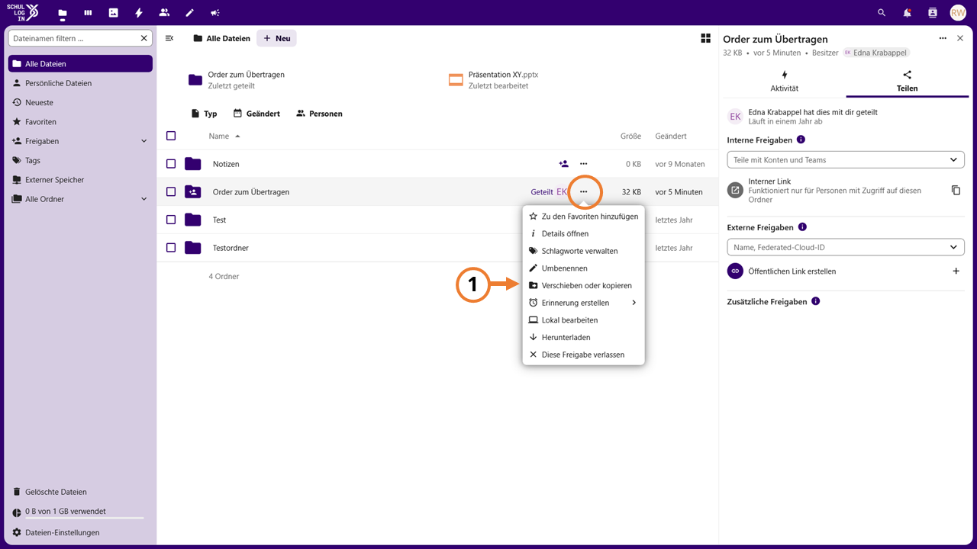Copy the internal link to clipboard
Screen dimensions: 977x549
click(x=956, y=190)
